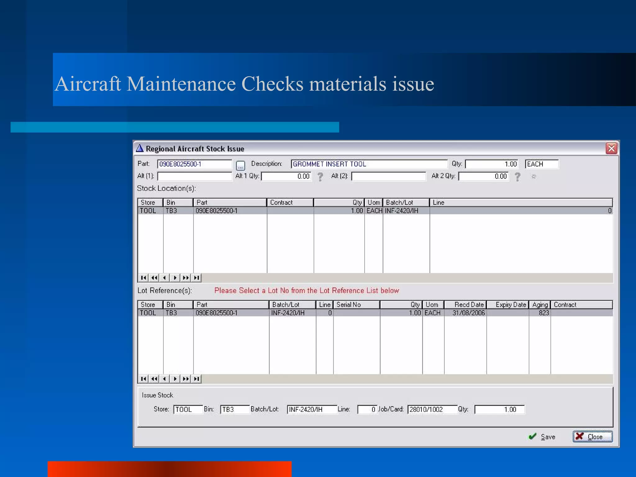Open the Part lookup ellipsis button
The image size is (636, 477).
pyautogui.click(x=240, y=166)
